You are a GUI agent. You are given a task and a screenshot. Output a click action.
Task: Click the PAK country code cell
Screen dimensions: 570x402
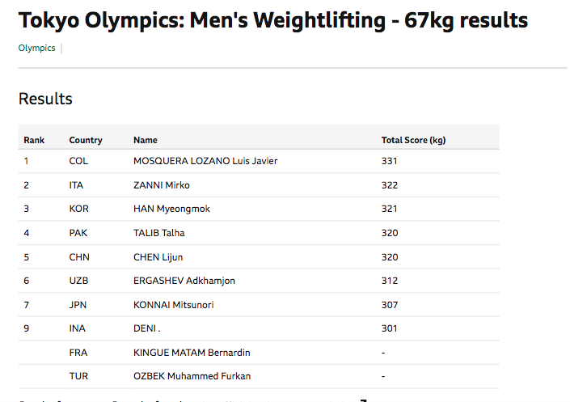pos(78,233)
